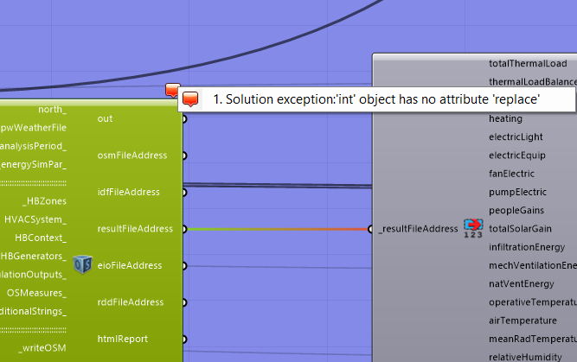This screenshot has width=577, height=362.
Task: Click the airTemperature output
Action: click(x=523, y=321)
